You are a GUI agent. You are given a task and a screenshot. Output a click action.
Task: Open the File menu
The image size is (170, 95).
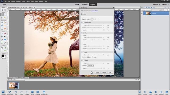click(x=6, y=2)
